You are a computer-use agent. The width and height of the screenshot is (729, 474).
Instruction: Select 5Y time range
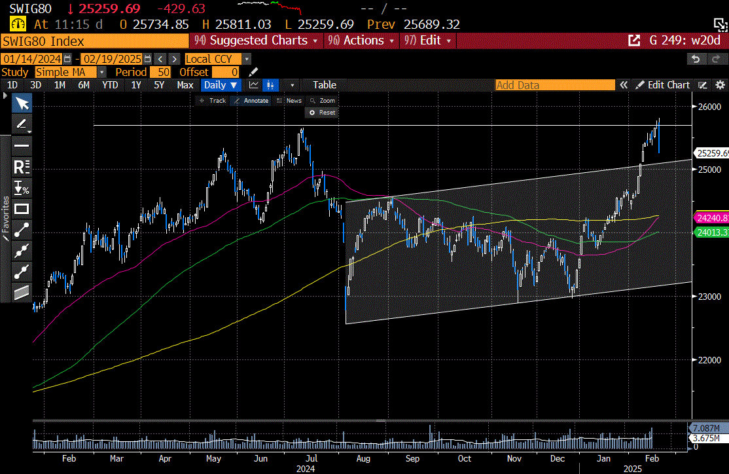159,85
